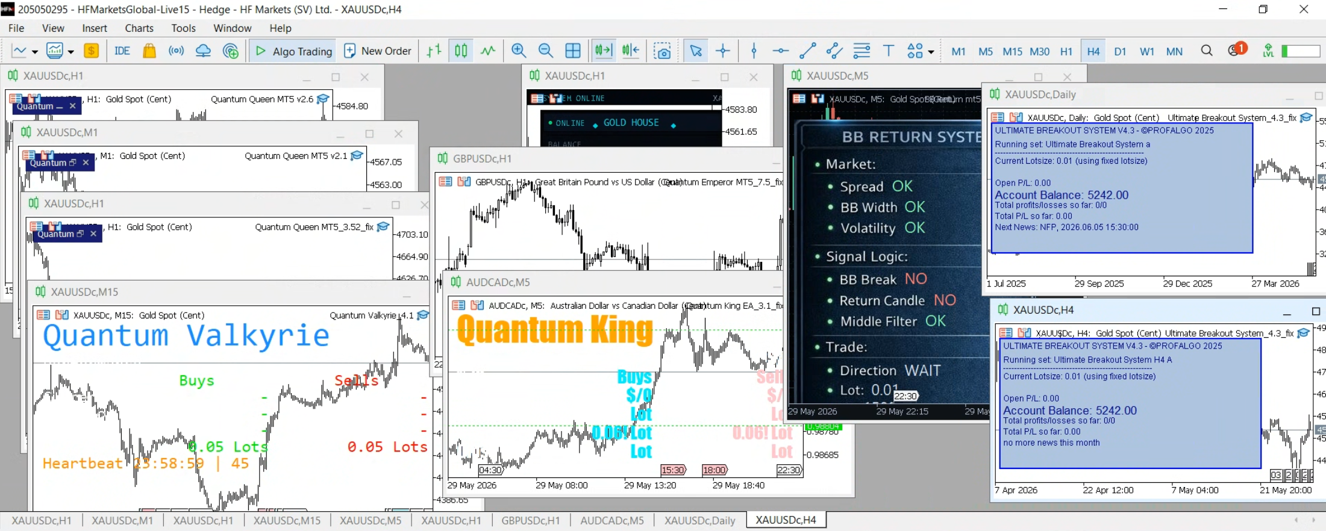1326x531 pixels.
Task: Click the signal subscription icon with green plus
Action: [231, 51]
